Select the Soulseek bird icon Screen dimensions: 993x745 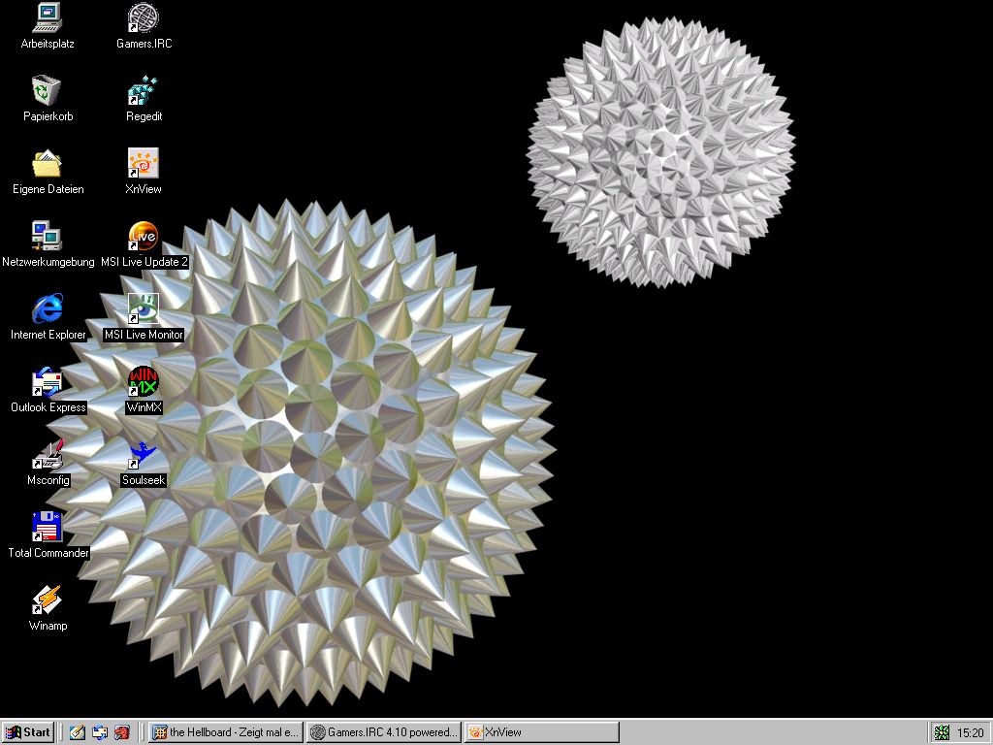144,455
